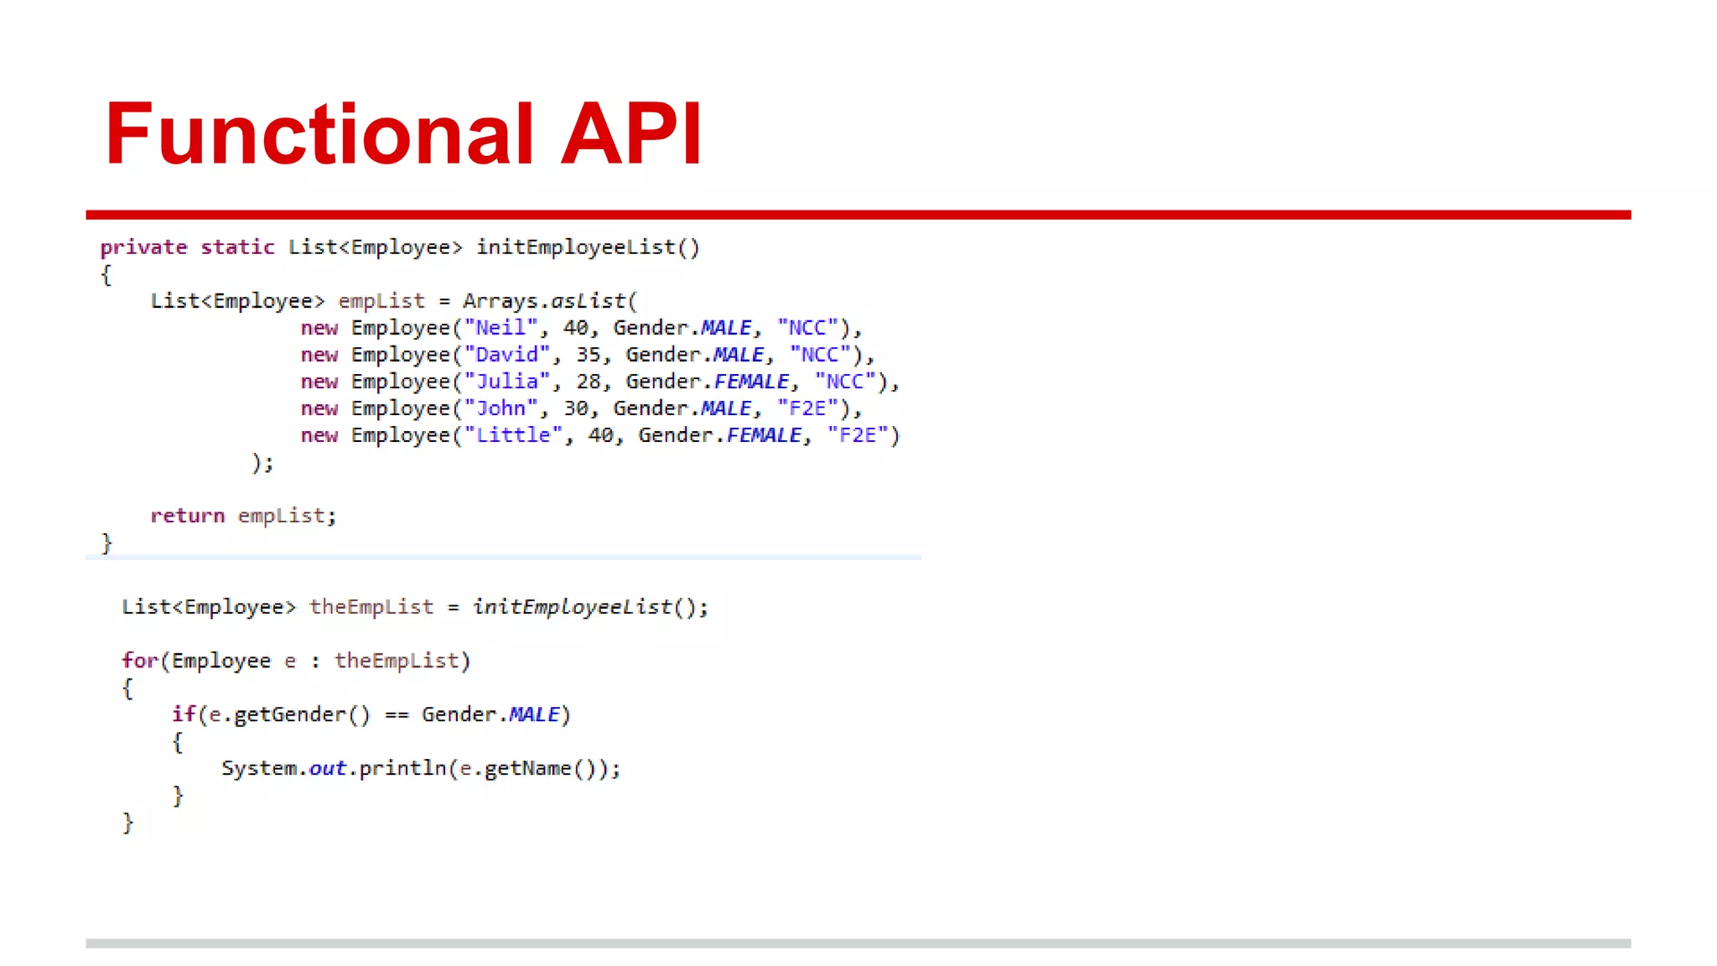This screenshot has height=966, width=1717.
Task: Click Gender.FEMALE on the Julia line
Action: 708,382
